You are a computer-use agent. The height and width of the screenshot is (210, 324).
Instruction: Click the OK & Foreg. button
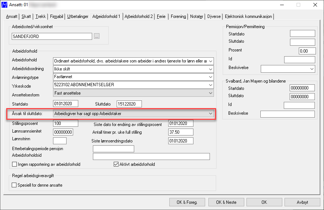tap(187, 202)
